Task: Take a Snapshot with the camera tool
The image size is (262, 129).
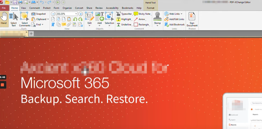Action: 39,14
